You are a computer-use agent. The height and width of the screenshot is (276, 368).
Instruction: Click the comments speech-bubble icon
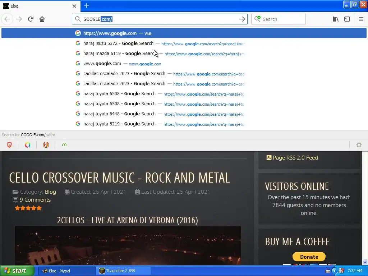click(15, 200)
